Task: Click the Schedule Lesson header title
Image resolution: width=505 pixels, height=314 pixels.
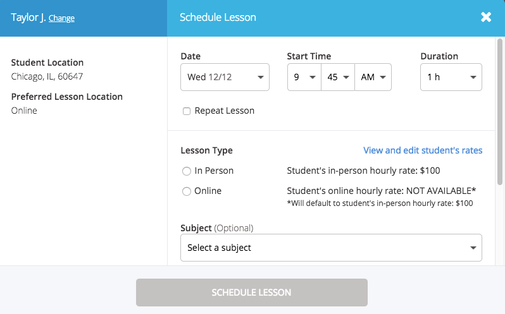Action: 218,18
